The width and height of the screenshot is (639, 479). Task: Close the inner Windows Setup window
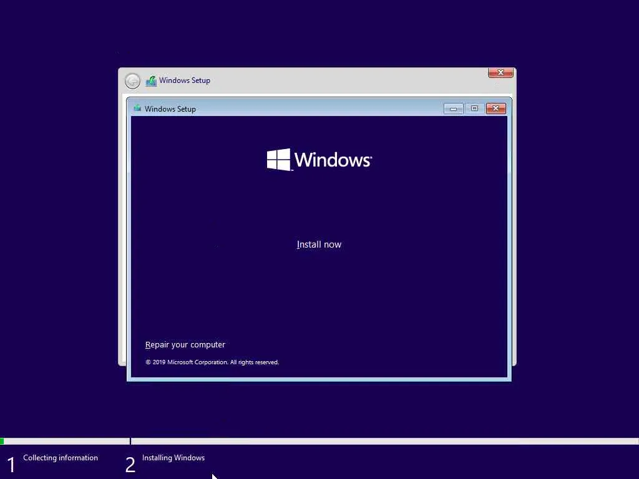[x=496, y=109]
